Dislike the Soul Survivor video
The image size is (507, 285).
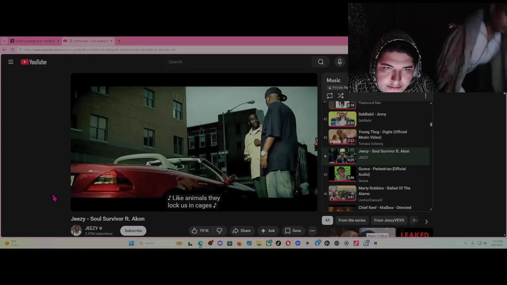(219, 231)
